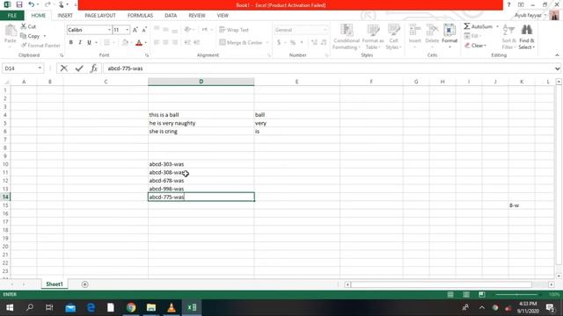
Task: Click the red Font Color A icon
Action: click(139, 43)
